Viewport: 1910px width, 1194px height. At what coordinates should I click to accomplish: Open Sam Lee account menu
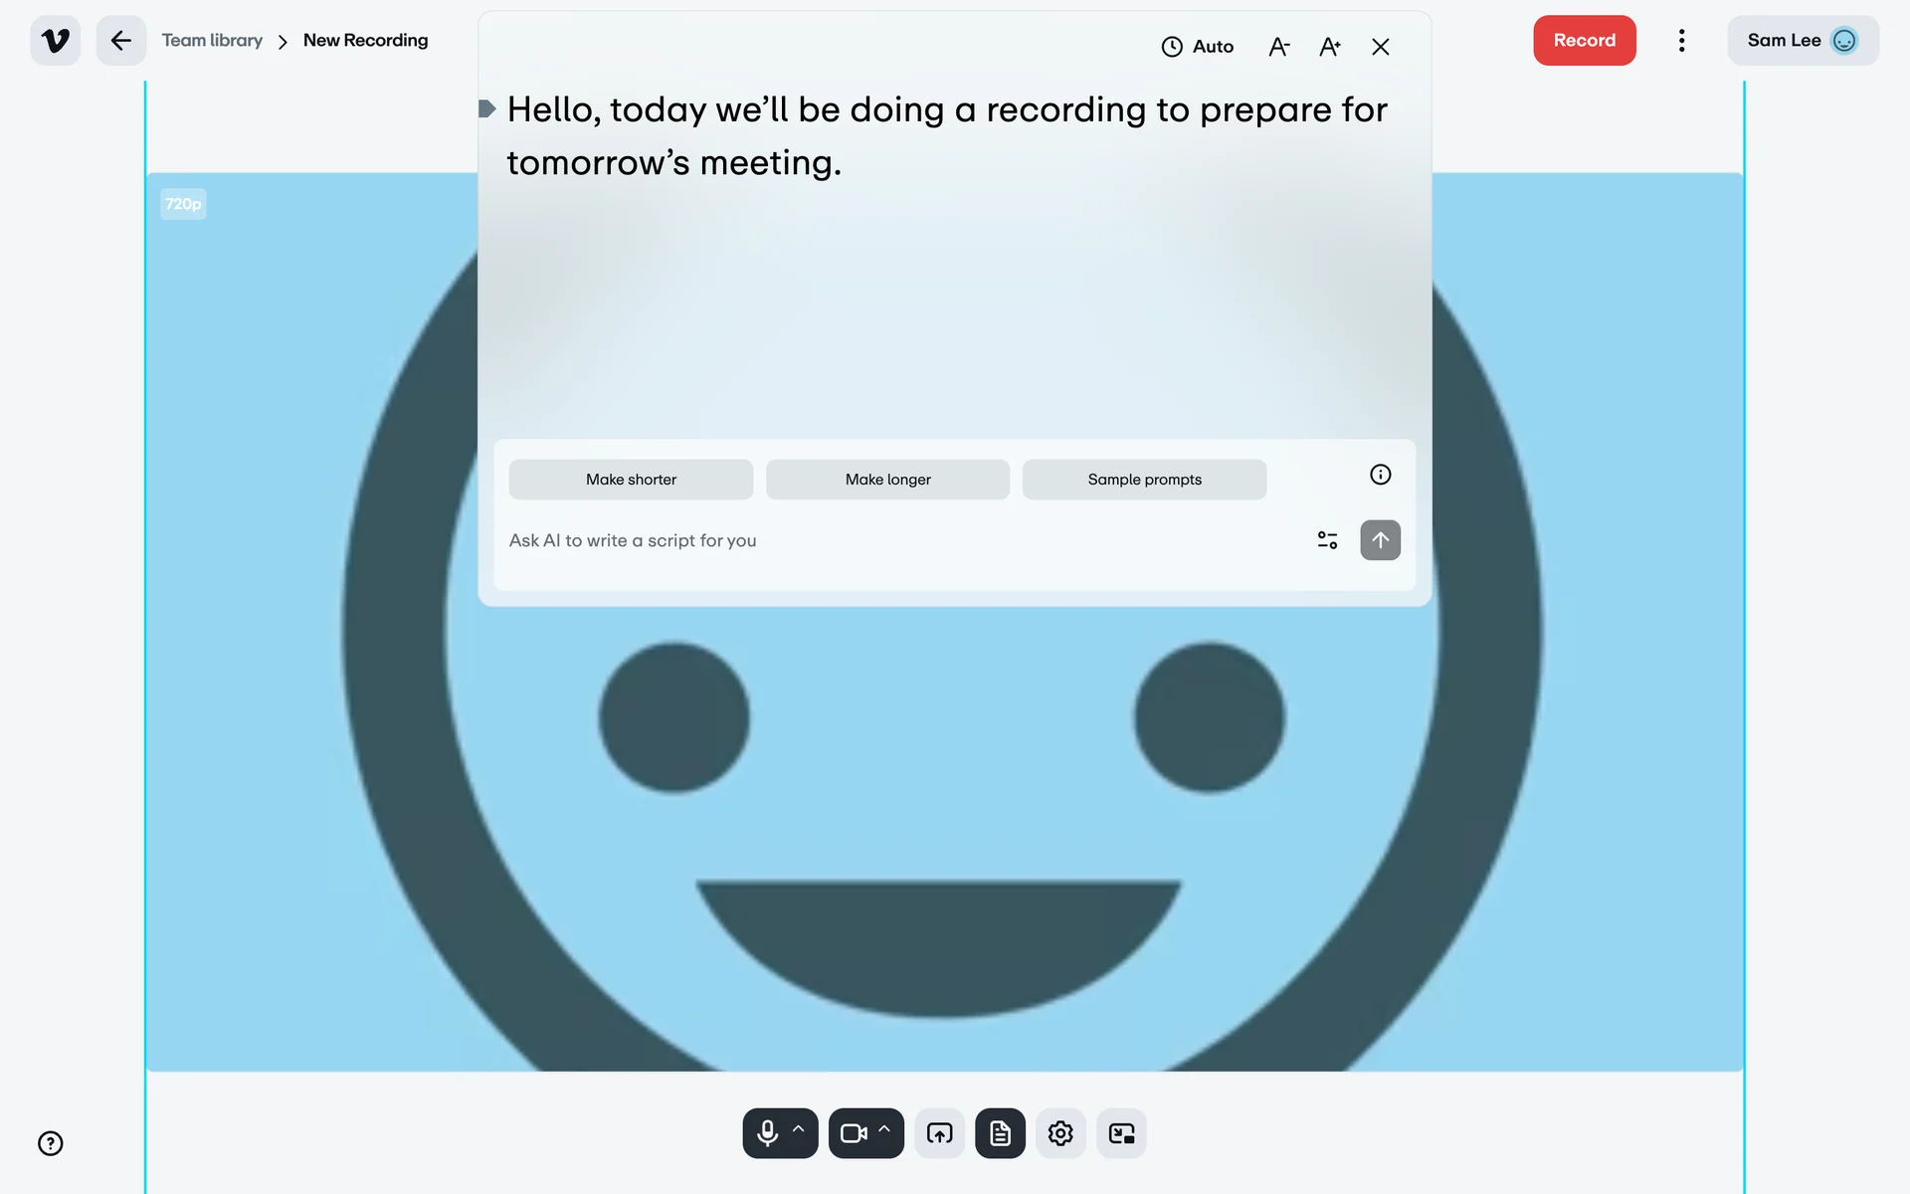(x=1802, y=41)
